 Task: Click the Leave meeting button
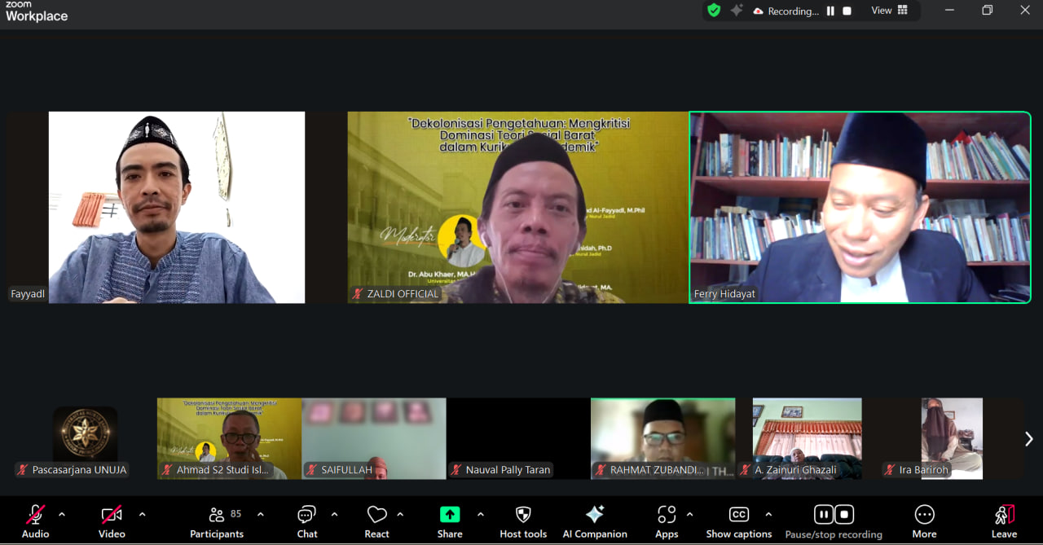(1004, 521)
